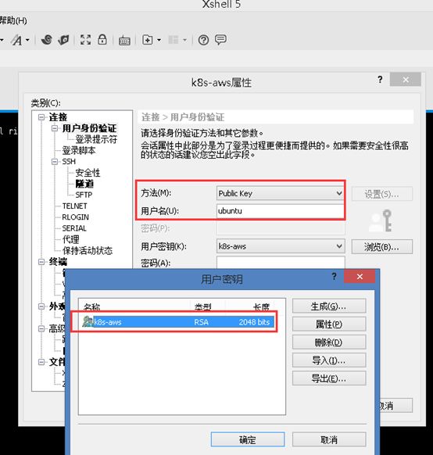
Task: Click the 长度 column header
Action: [261, 306]
